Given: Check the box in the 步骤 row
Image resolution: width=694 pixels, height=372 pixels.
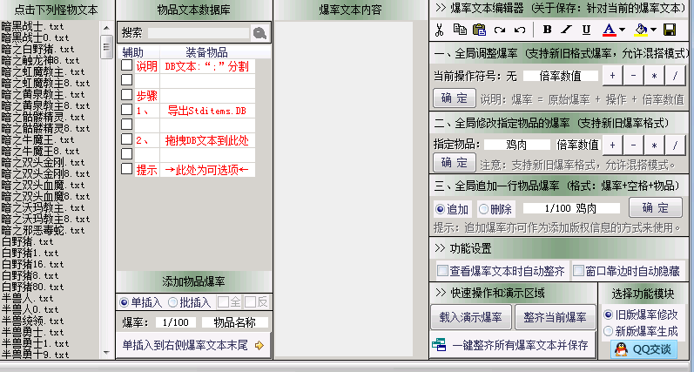Looking at the screenshot, I should coord(127,95).
